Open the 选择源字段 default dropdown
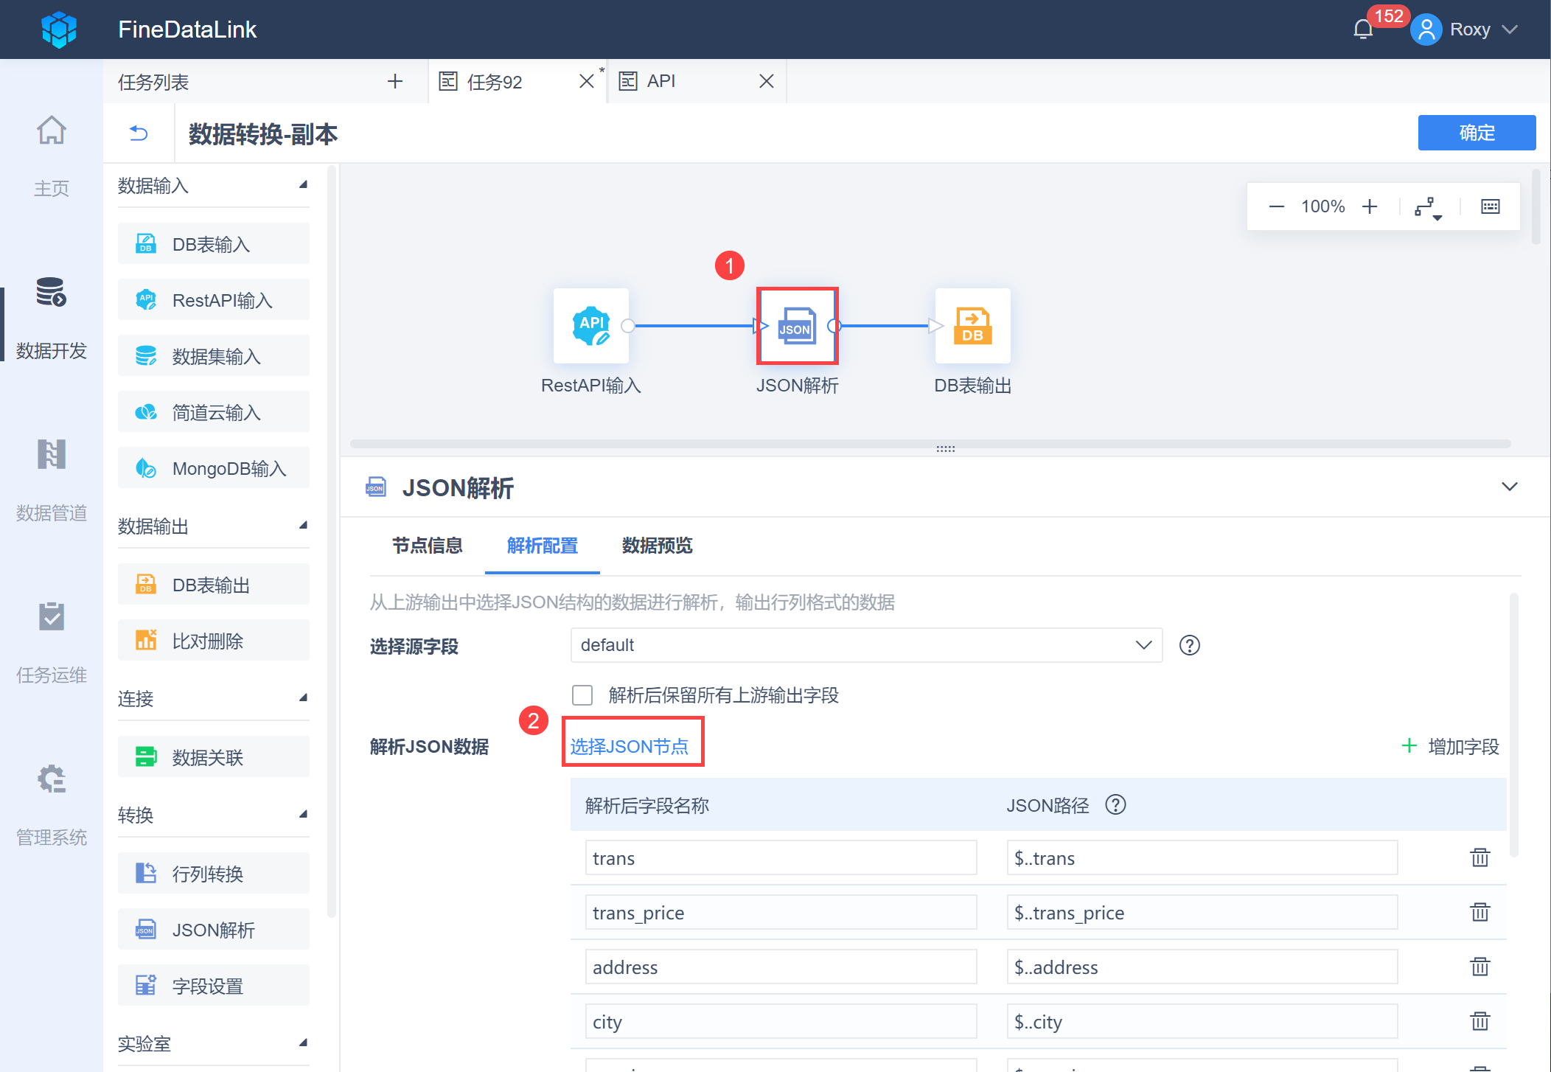This screenshot has width=1551, height=1072. [866, 645]
